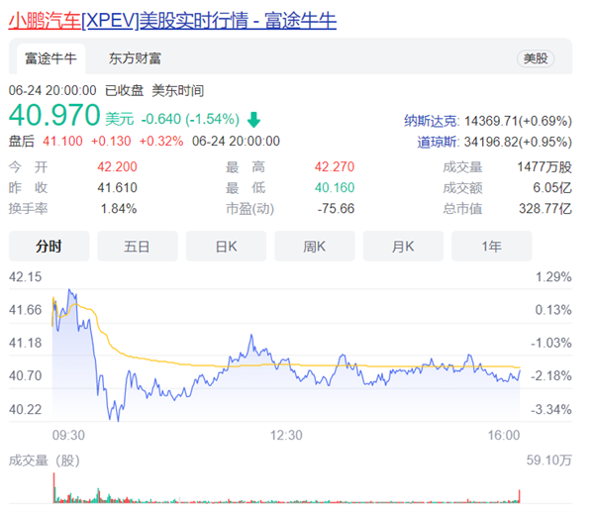
Task: Click the 最高 value 42.270
Action: coord(335,166)
